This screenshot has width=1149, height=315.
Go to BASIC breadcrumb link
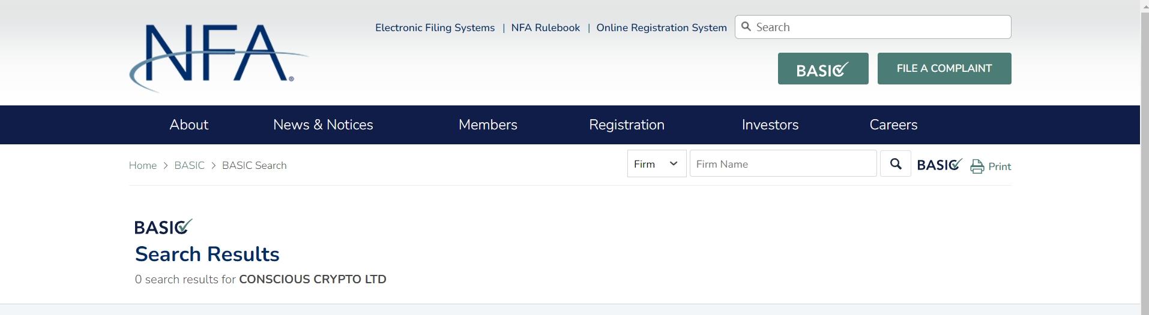pos(190,165)
